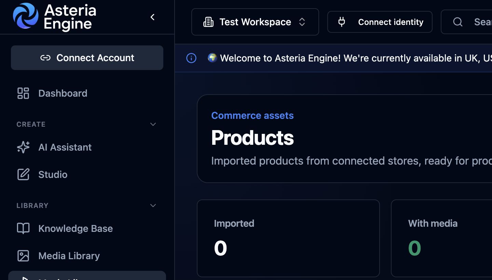Click the magnifier search icon
The width and height of the screenshot is (492, 280).
pos(458,22)
